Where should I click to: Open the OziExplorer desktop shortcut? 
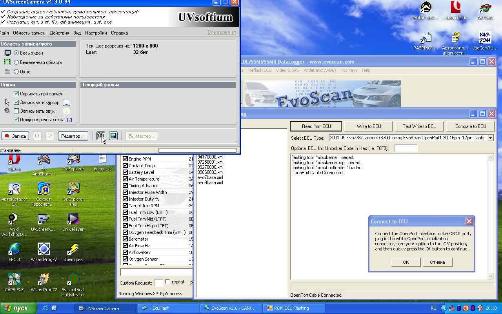point(73,162)
